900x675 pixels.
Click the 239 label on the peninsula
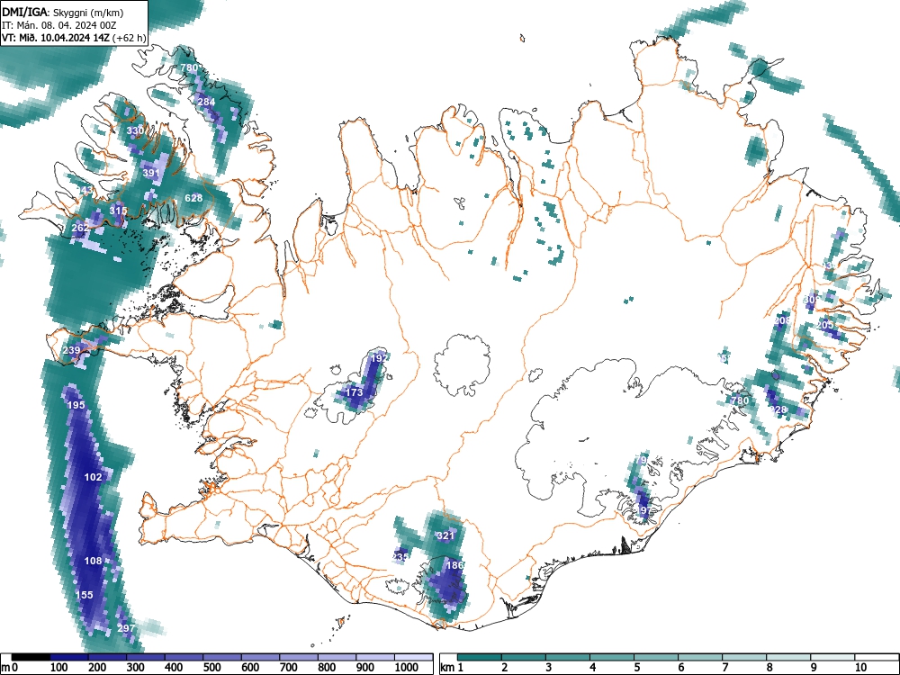(72, 350)
